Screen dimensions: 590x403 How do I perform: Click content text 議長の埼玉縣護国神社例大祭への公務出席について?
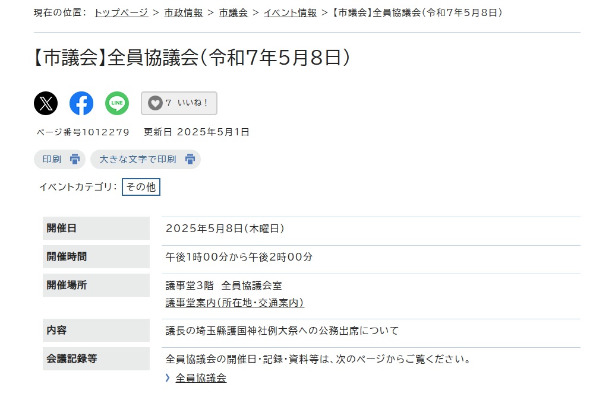pyautogui.click(x=282, y=331)
